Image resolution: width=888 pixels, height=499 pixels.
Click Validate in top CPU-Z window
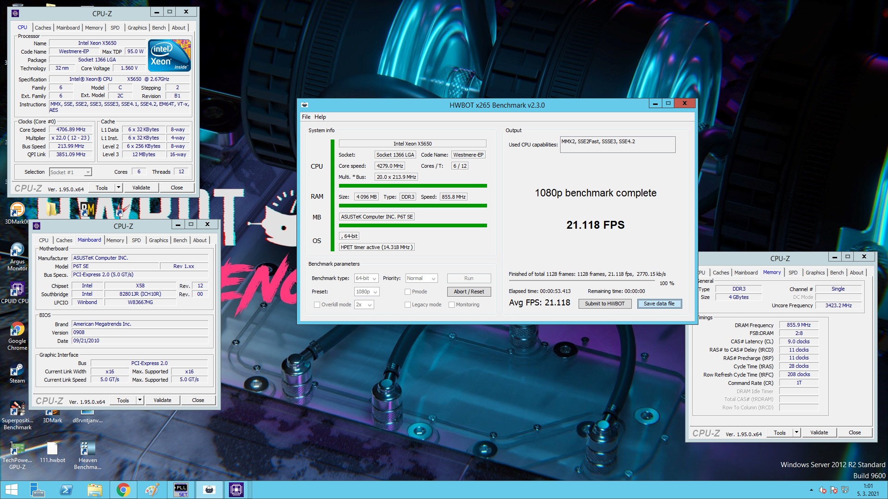point(141,188)
